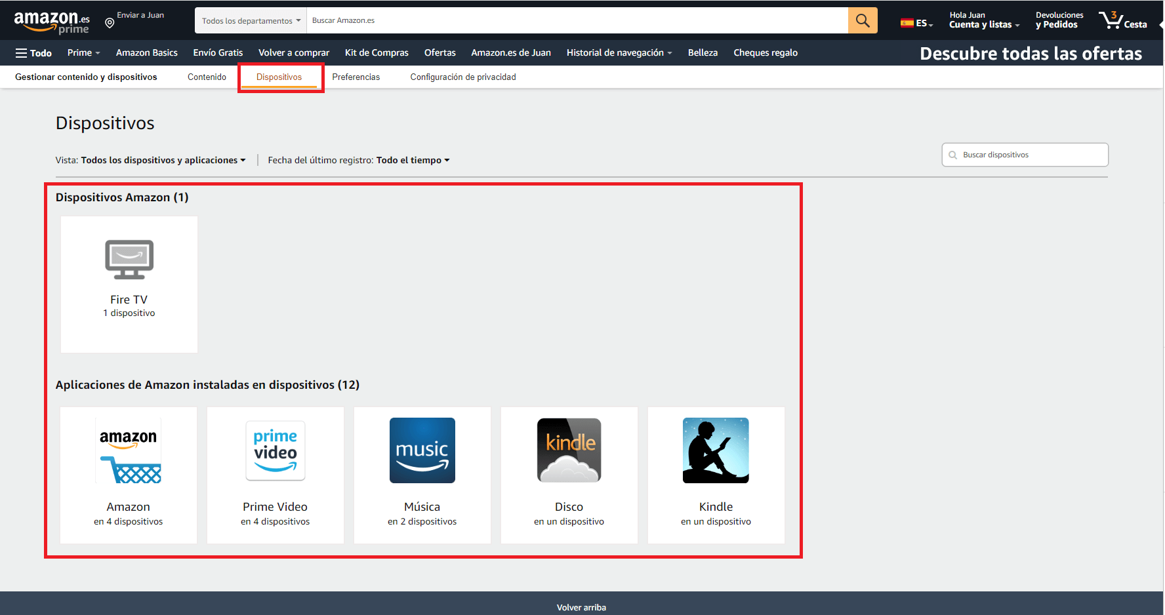Open Configuración de privacidad tab
Viewport: 1165px width, 615px height.
(463, 77)
